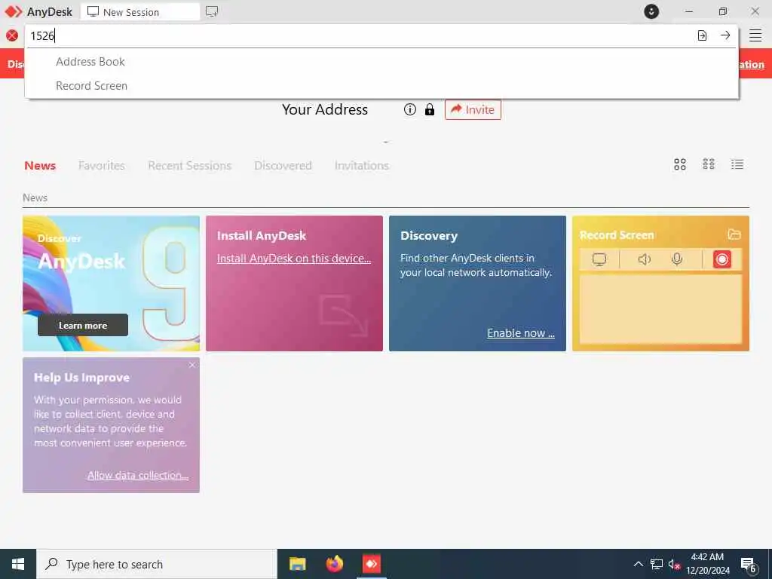Open the clock and date display
The height and width of the screenshot is (579, 772).
708,564
